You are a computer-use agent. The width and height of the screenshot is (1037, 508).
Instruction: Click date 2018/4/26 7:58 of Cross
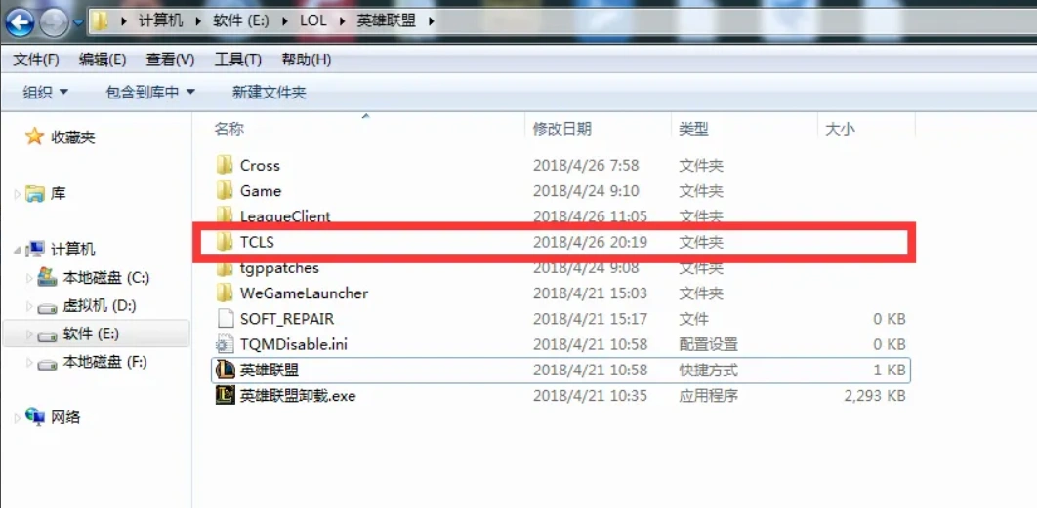tap(586, 165)
